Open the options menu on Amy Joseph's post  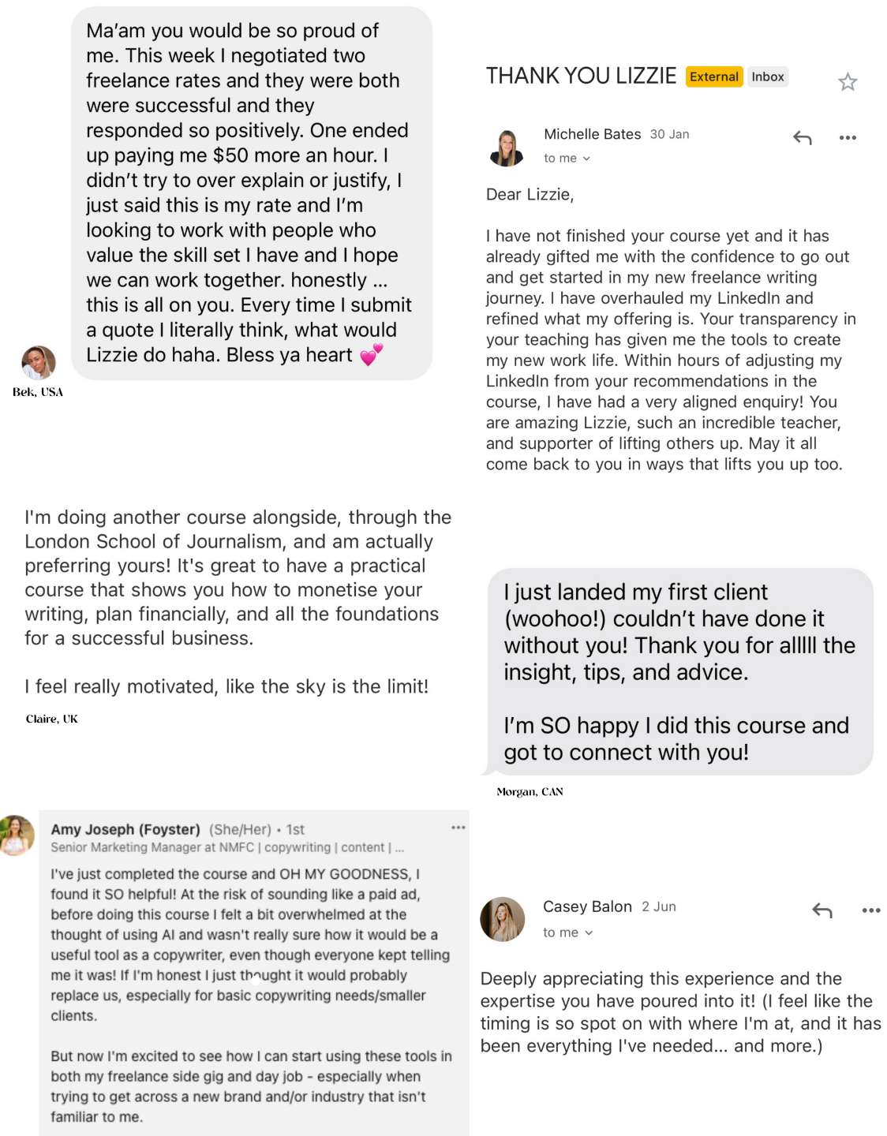[x=458, y=828]
